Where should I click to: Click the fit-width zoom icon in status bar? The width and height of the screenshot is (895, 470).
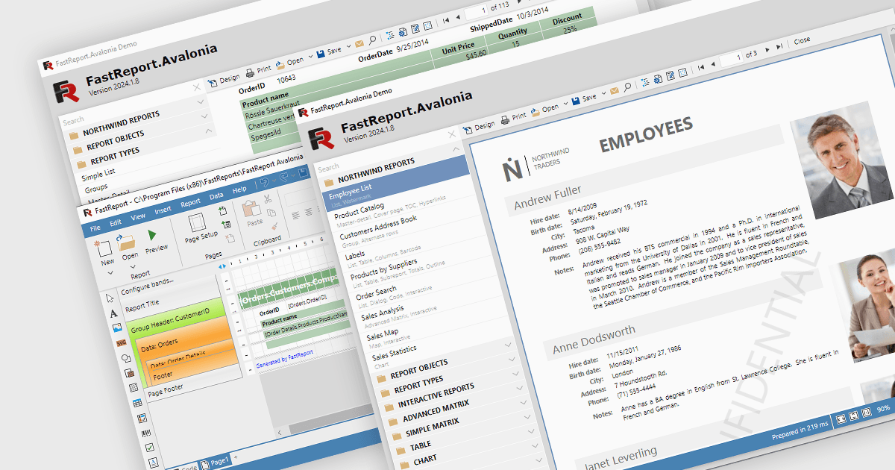(841, 418)
